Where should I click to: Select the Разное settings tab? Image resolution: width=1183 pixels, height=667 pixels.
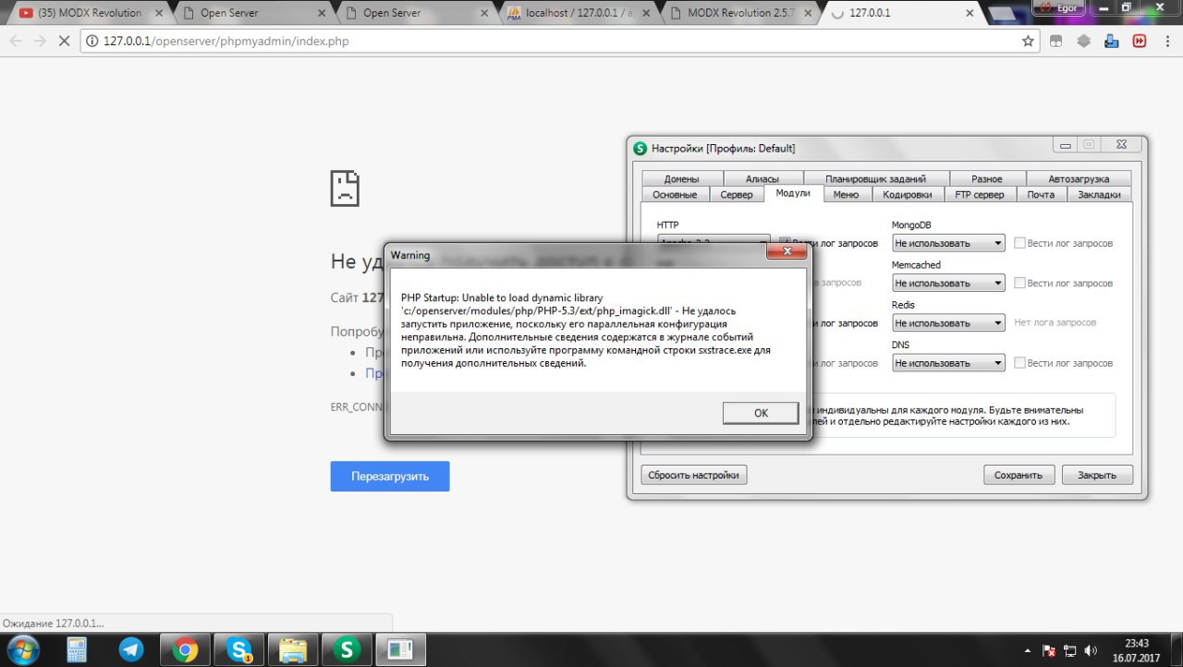click(987, 178)
